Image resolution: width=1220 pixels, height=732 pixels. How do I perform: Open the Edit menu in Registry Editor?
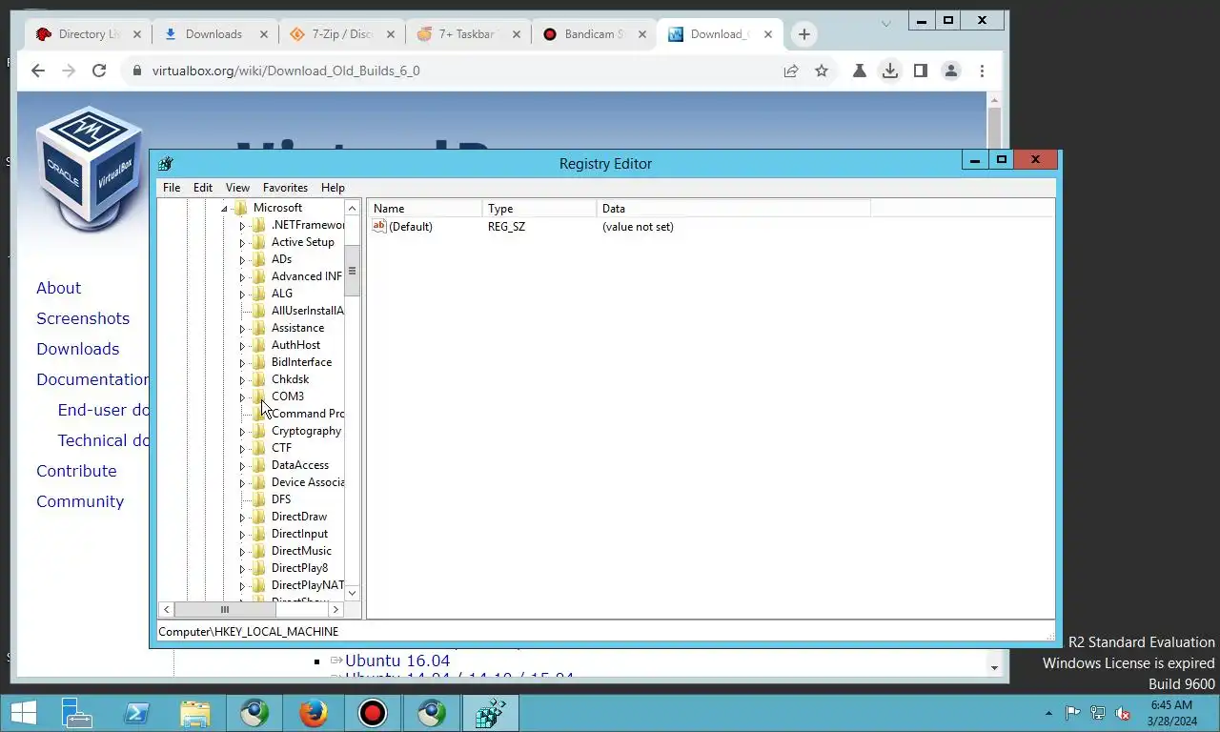[203, 188]
